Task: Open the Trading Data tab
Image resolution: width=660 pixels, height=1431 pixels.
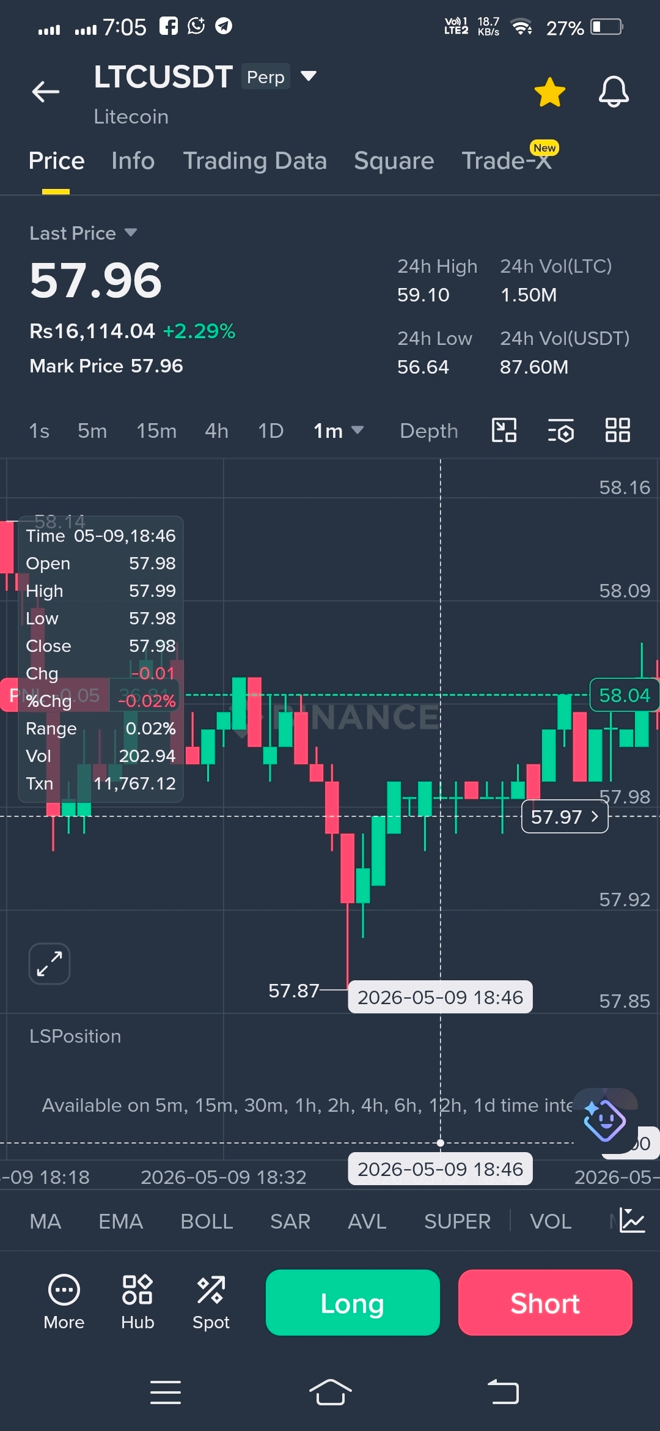Action: click(x=255, y=161)
